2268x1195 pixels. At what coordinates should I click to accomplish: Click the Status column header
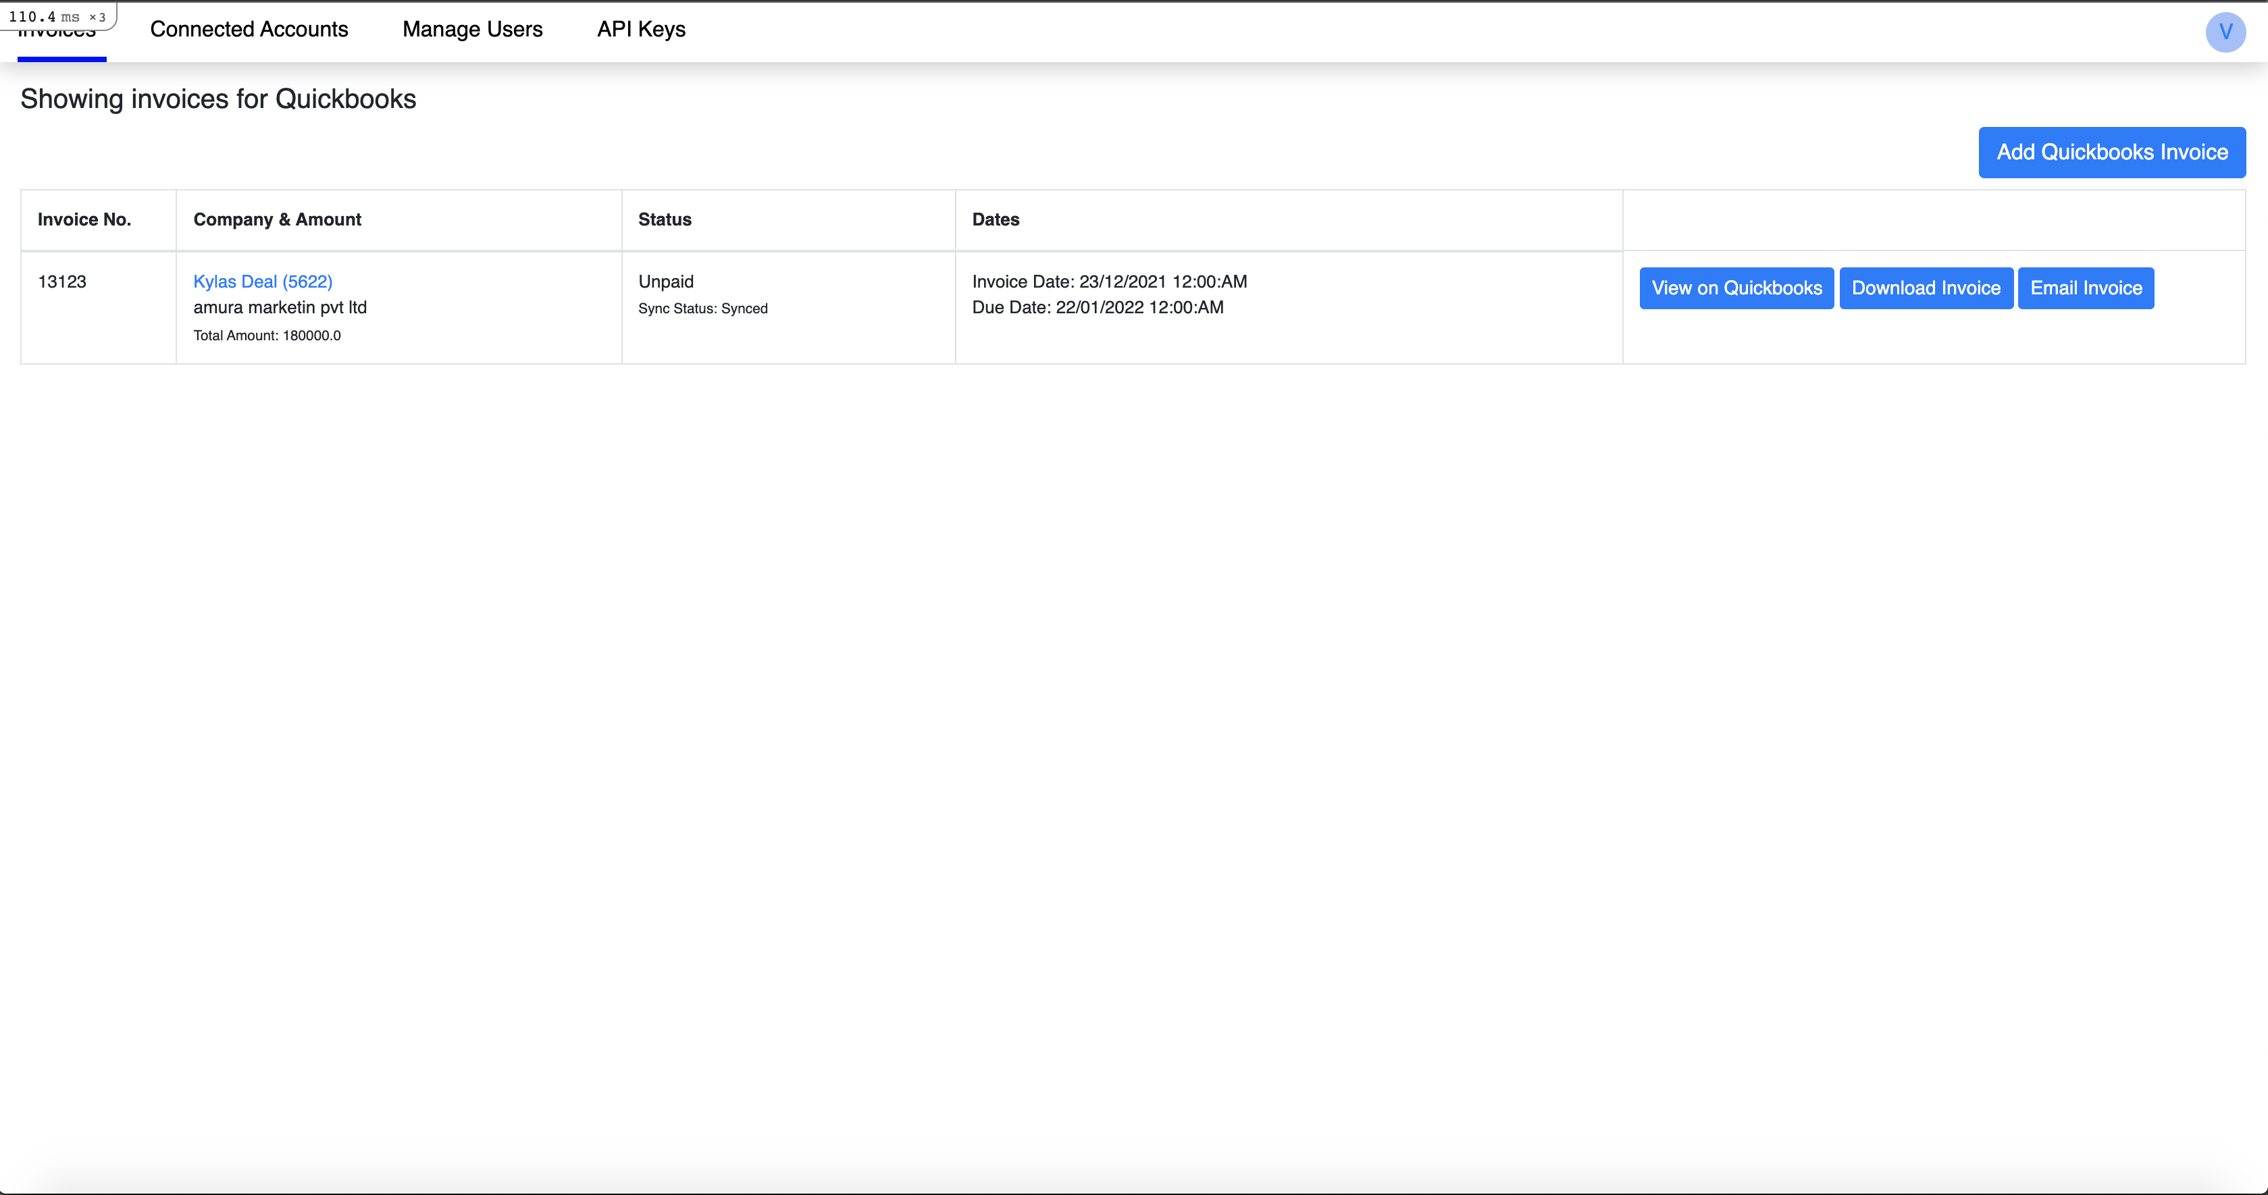664,219
